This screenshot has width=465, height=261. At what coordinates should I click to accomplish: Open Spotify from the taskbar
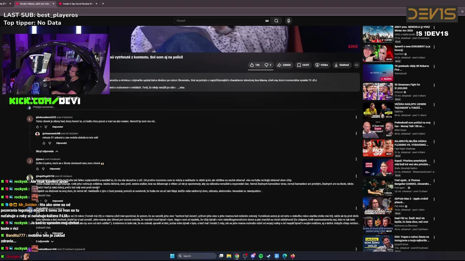261,256
